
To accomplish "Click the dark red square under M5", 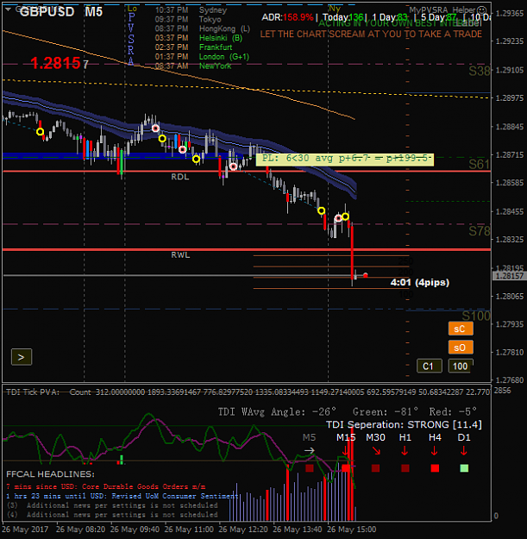I will 310,467.
